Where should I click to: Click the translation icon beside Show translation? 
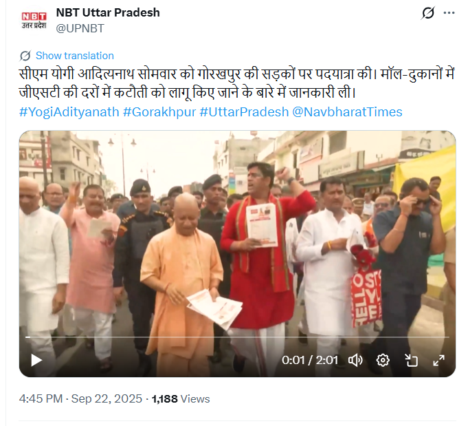(25, 56)
